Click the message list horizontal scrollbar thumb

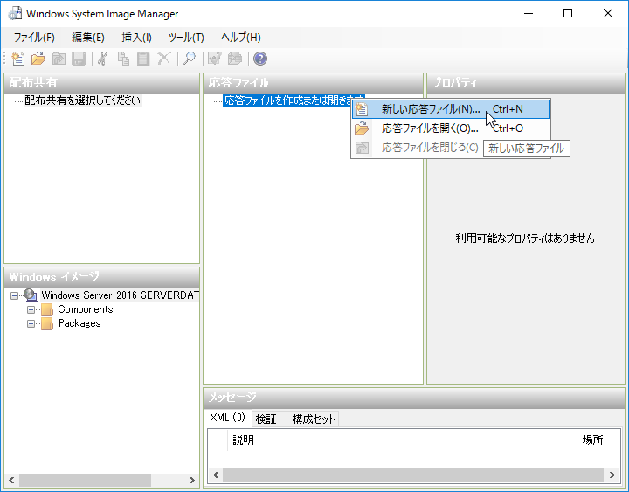(413, 475)
